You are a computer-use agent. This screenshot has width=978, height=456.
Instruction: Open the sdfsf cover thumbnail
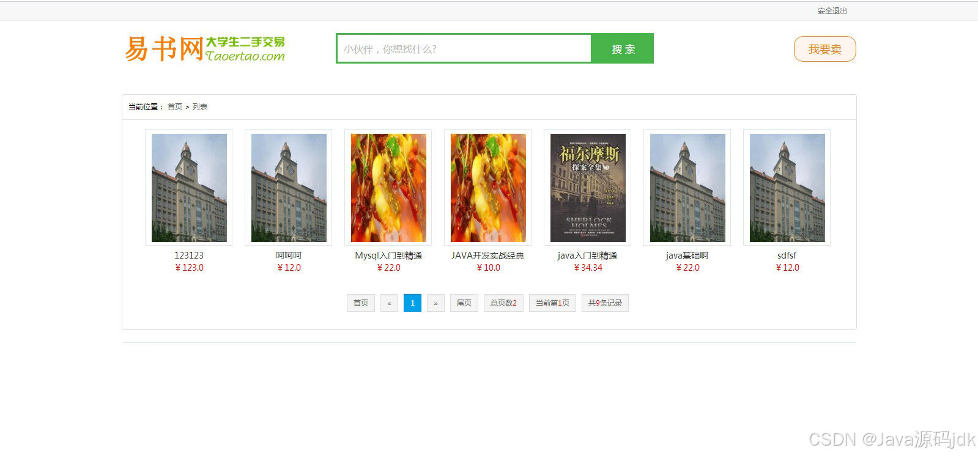point(787,188)
